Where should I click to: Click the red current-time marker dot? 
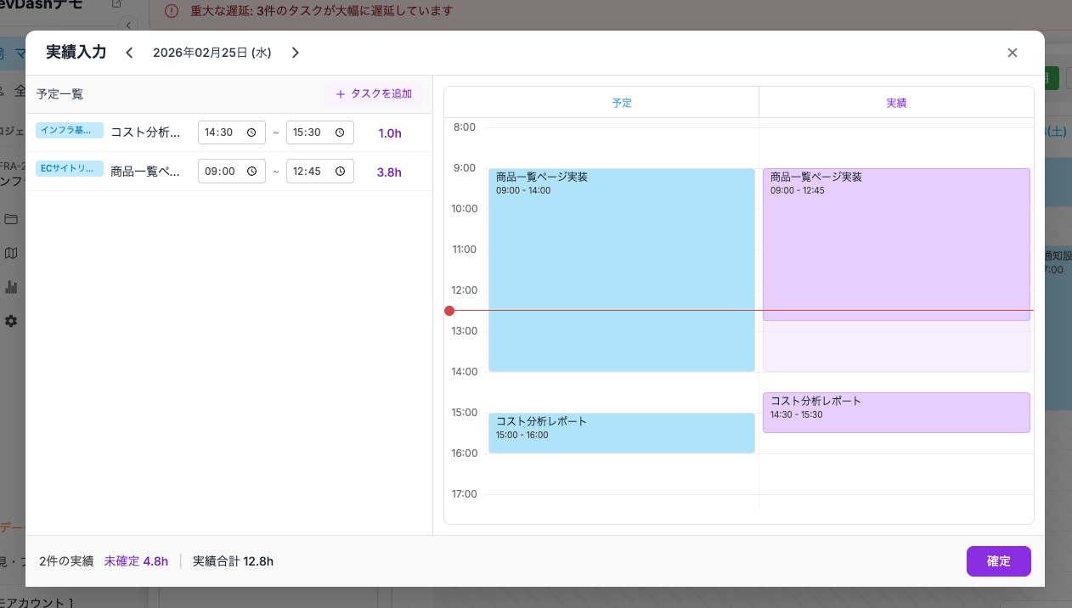[449, 311]
